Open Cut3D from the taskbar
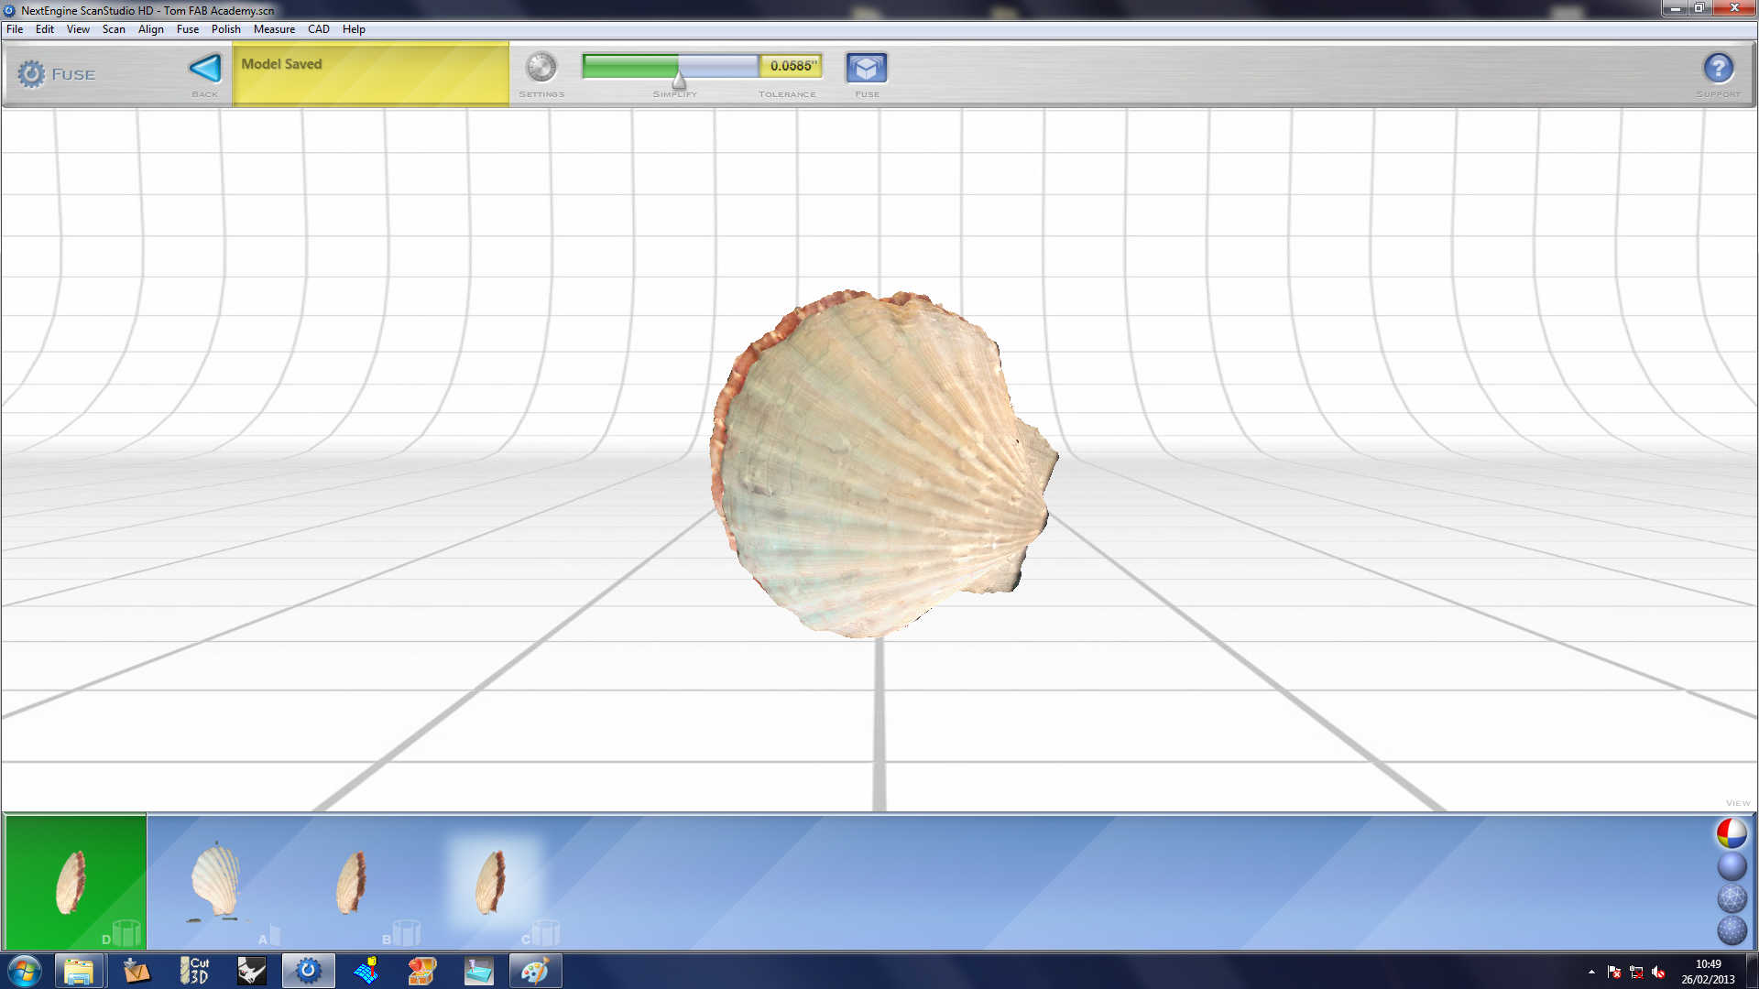Screen dimensions: 1759x989 (x=194, y=971)
